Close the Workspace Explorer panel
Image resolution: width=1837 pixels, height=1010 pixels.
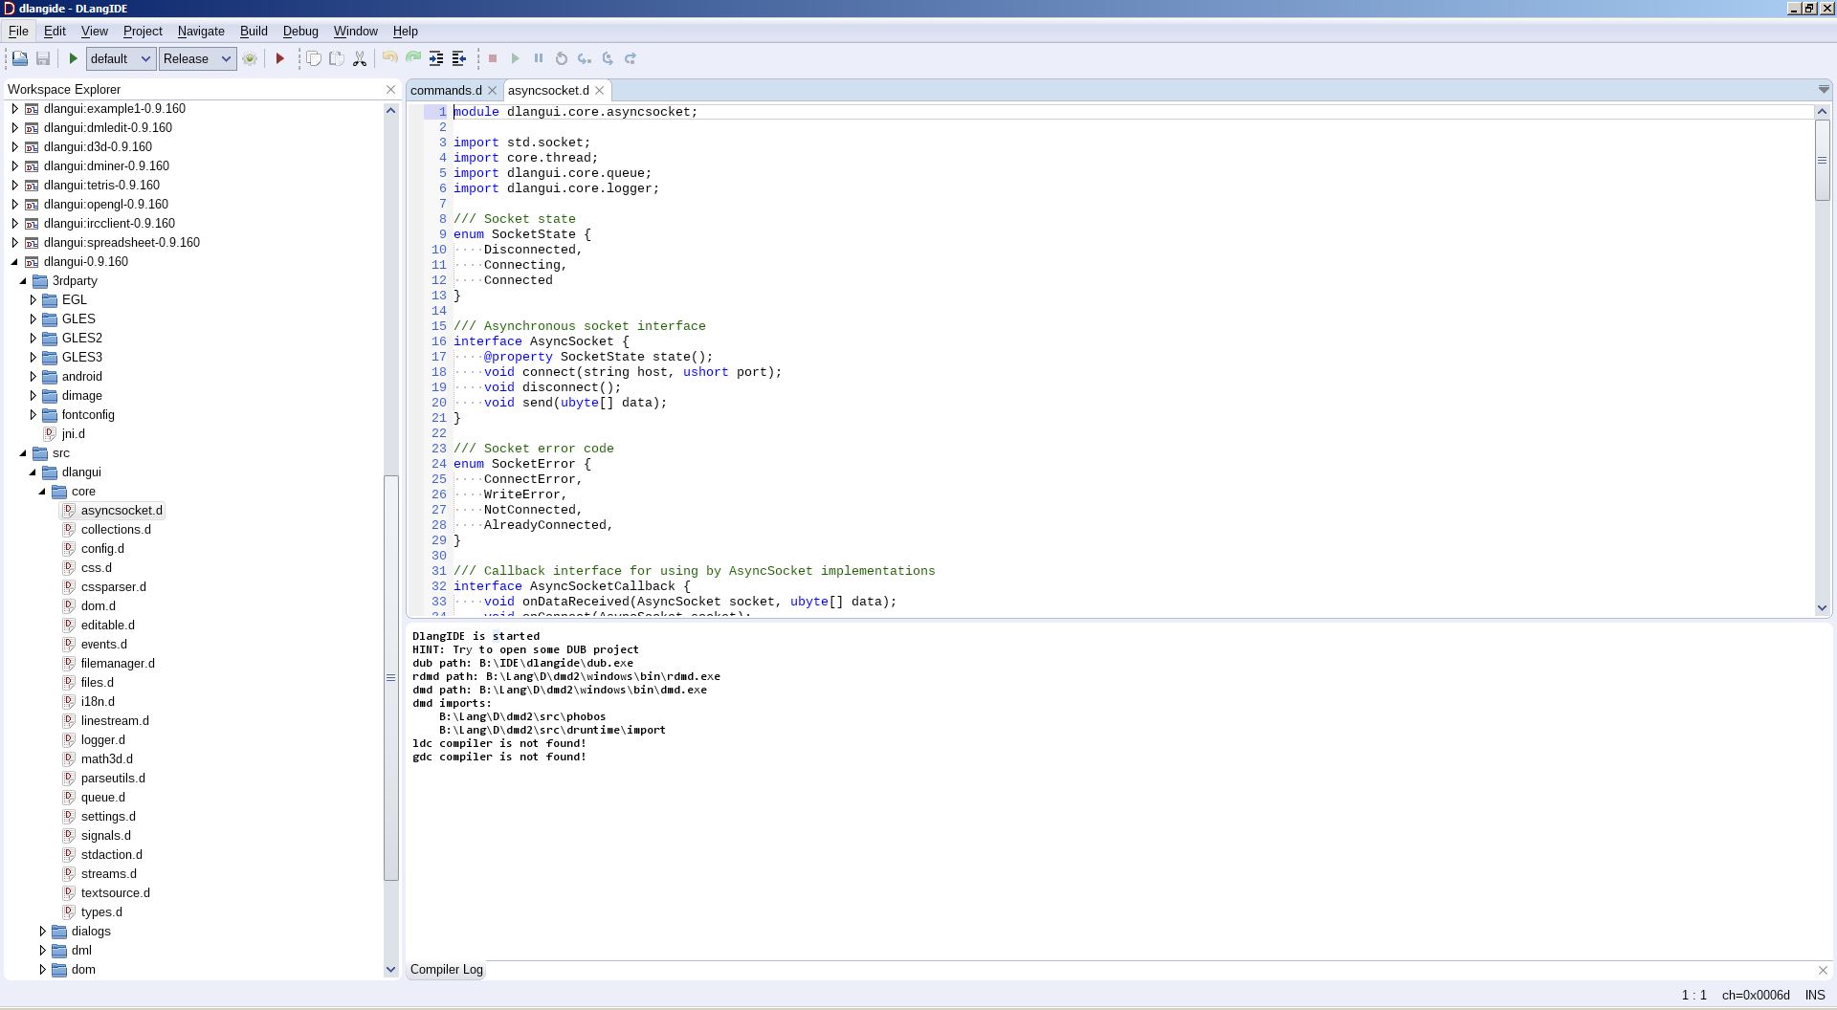click(390, 89)
